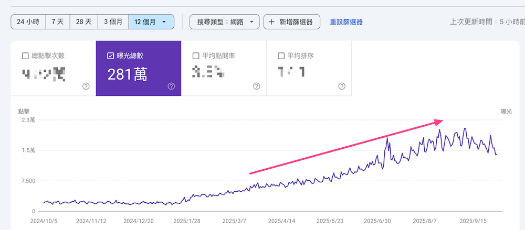Image resolution: width=525 pixels, height=230 pixels.
Task: Click the plus icon for 新增篩選器
Action: click(271, 22)
